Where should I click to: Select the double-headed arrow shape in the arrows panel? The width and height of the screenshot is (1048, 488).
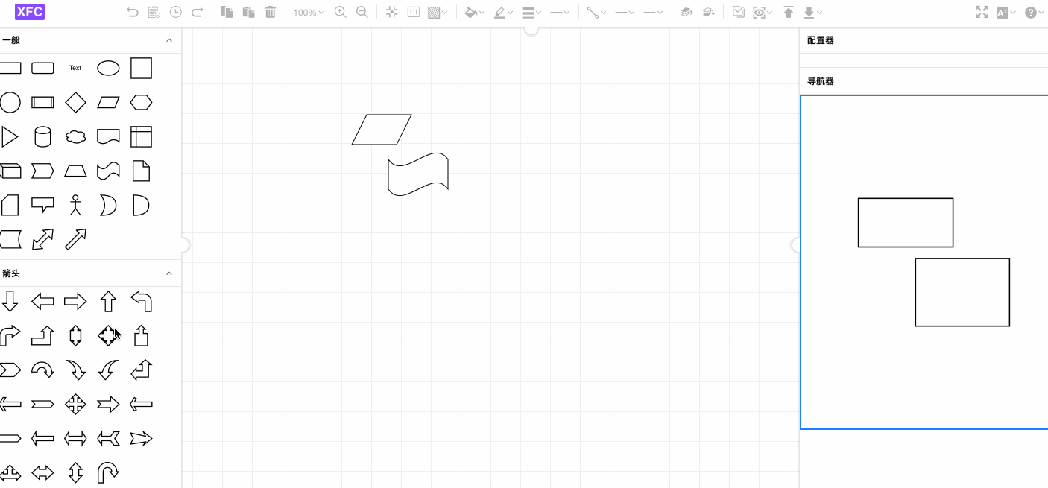point(75,437)
